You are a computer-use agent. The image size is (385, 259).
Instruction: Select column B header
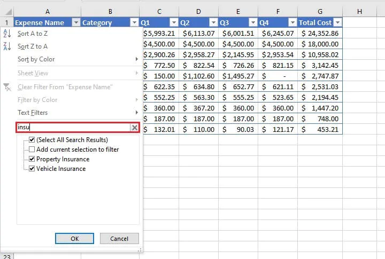coord(110,12)
